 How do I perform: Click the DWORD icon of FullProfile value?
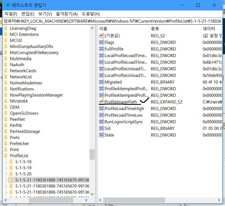coord(101,49)
